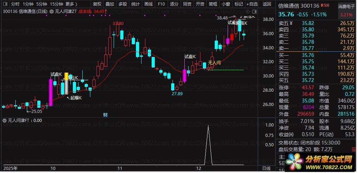Select the 卖五 35.82 order row
The height and width of the screenshot is (173, 358).
[x=317, y=23]
